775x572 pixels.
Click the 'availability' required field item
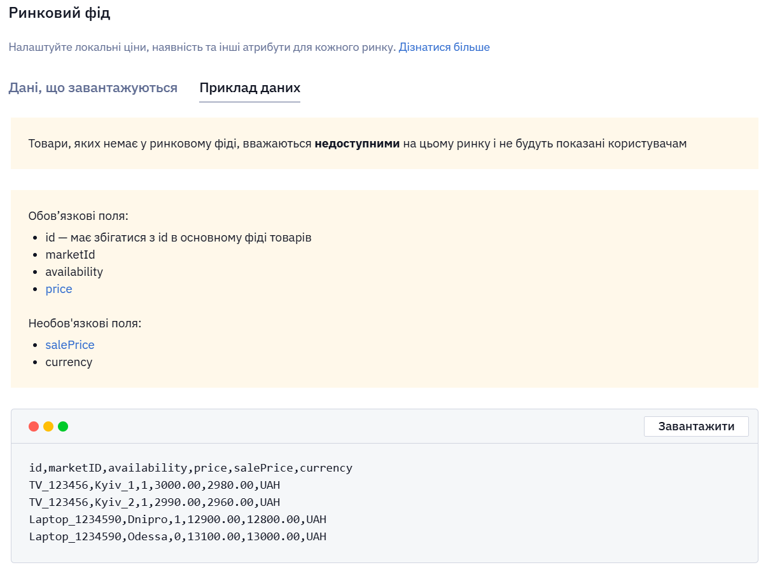[74, 272]
